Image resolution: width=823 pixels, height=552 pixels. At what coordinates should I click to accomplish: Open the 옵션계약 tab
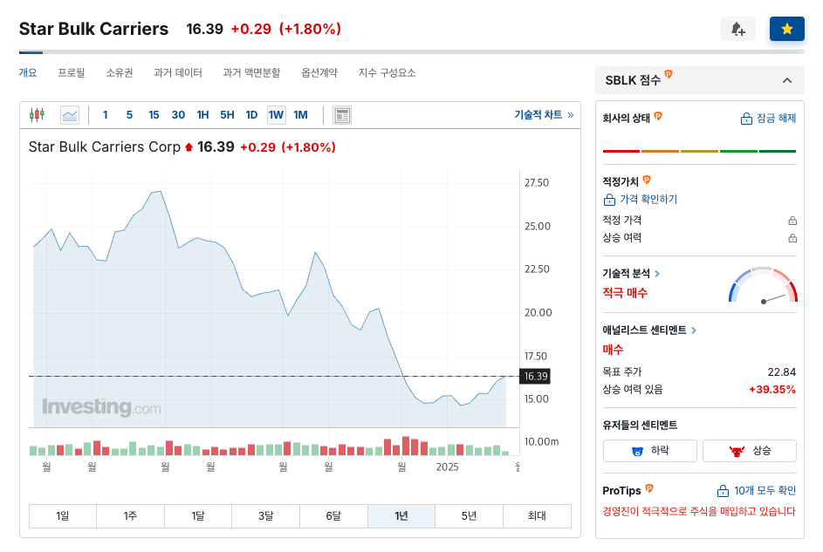pyautogui.click(x=319, y=73)
